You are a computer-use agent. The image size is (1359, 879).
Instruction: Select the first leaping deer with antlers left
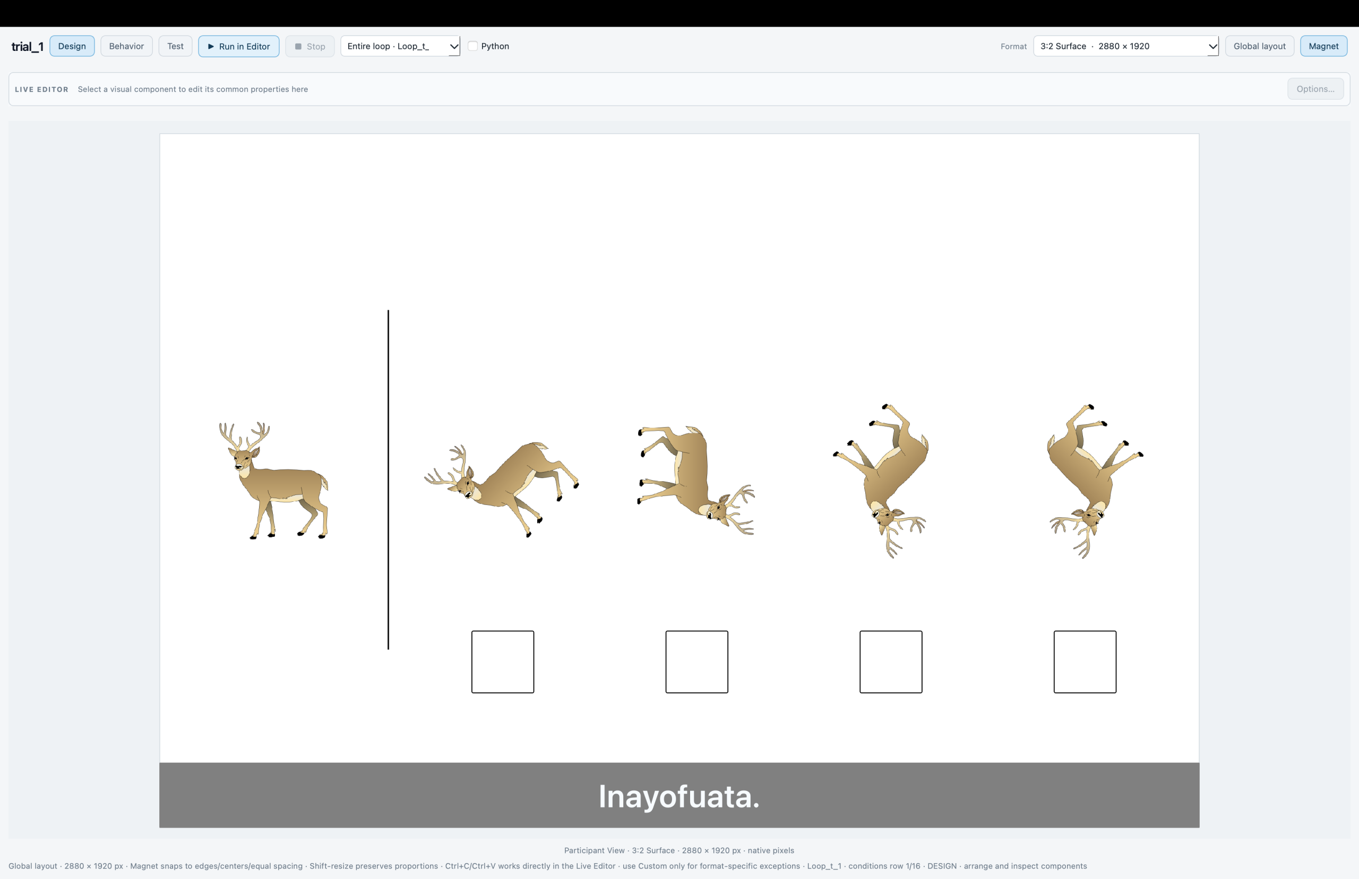[501, 489]
